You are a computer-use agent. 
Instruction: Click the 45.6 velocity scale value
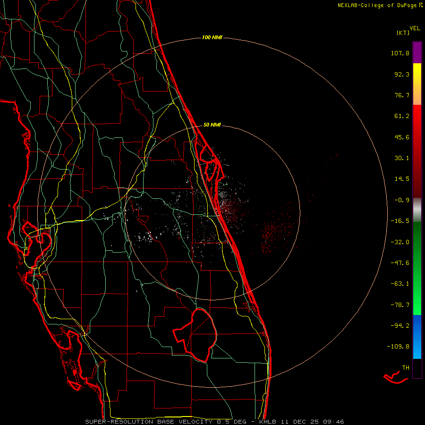click(x=402, y=137)
